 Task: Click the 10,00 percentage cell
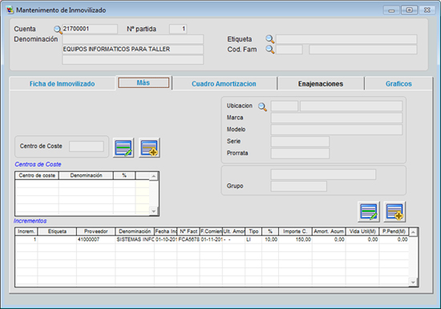(270, 239)
